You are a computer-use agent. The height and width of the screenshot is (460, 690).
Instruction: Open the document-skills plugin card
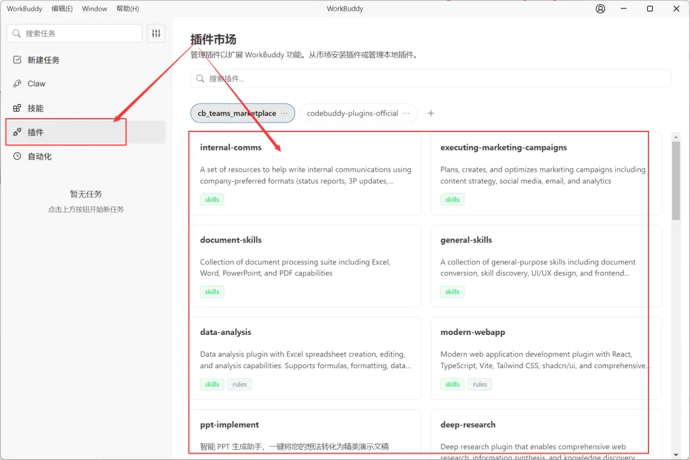(x=306, y=266)
